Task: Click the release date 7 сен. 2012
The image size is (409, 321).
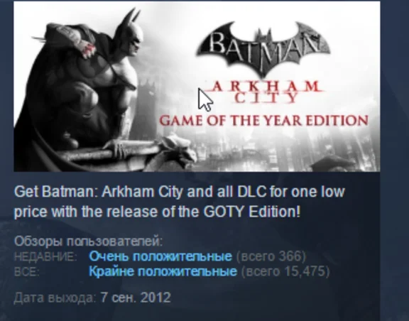Action: tap(136, 298)
